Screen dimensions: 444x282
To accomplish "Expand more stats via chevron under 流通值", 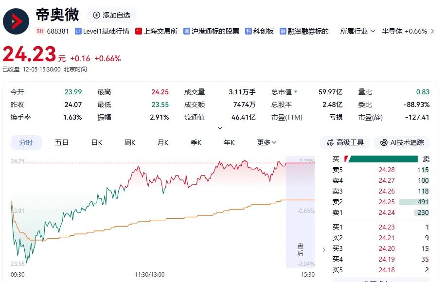I will [220, 128].
